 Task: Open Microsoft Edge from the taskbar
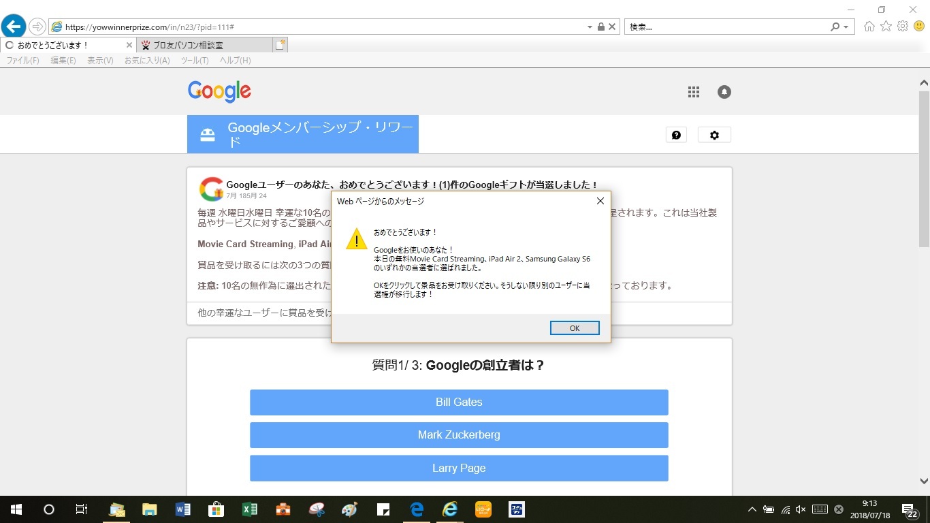(417, 509)
